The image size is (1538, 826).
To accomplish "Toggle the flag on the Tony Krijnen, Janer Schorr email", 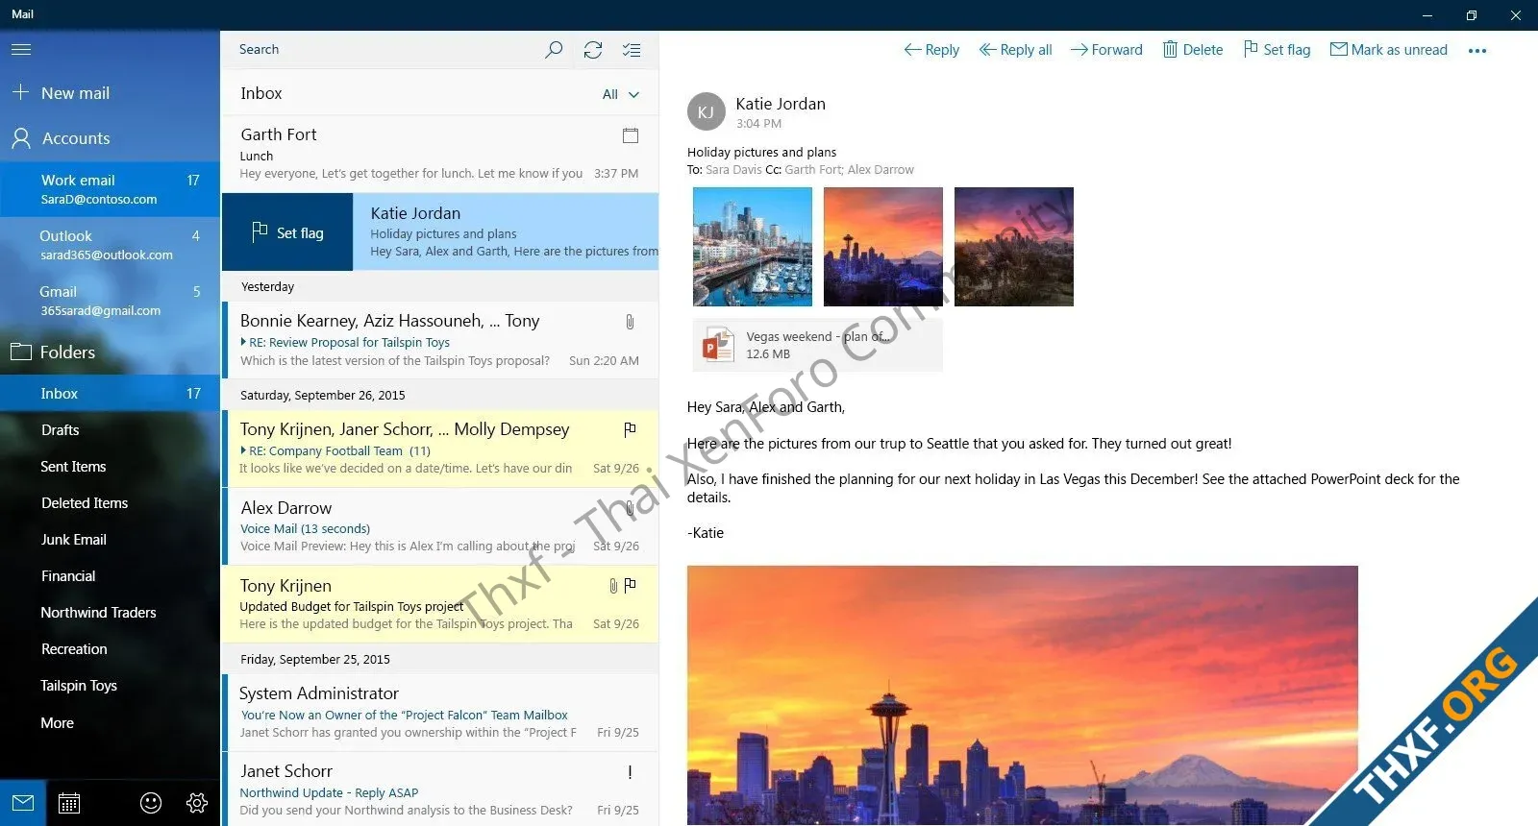I will click(x=630, y=429).
